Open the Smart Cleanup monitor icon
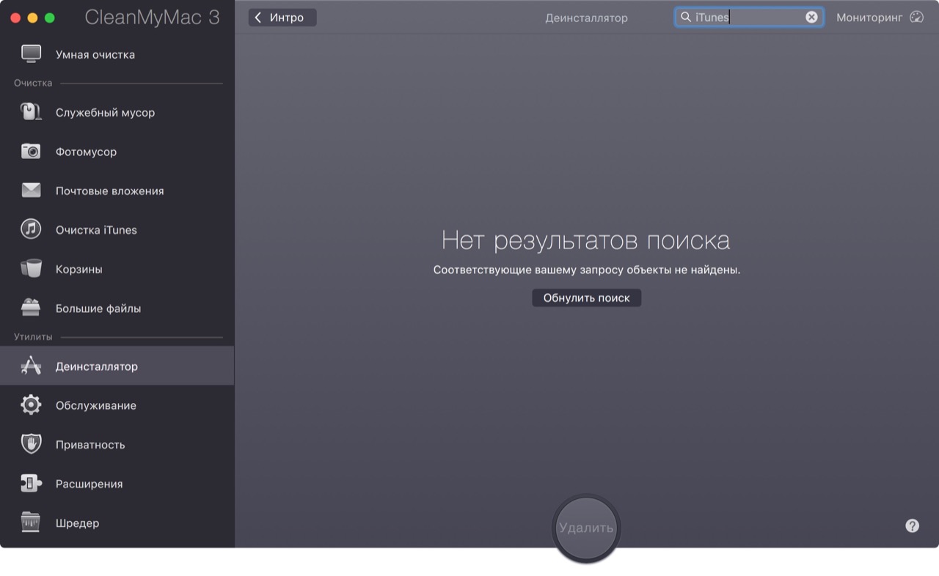 tap(31, 54)
